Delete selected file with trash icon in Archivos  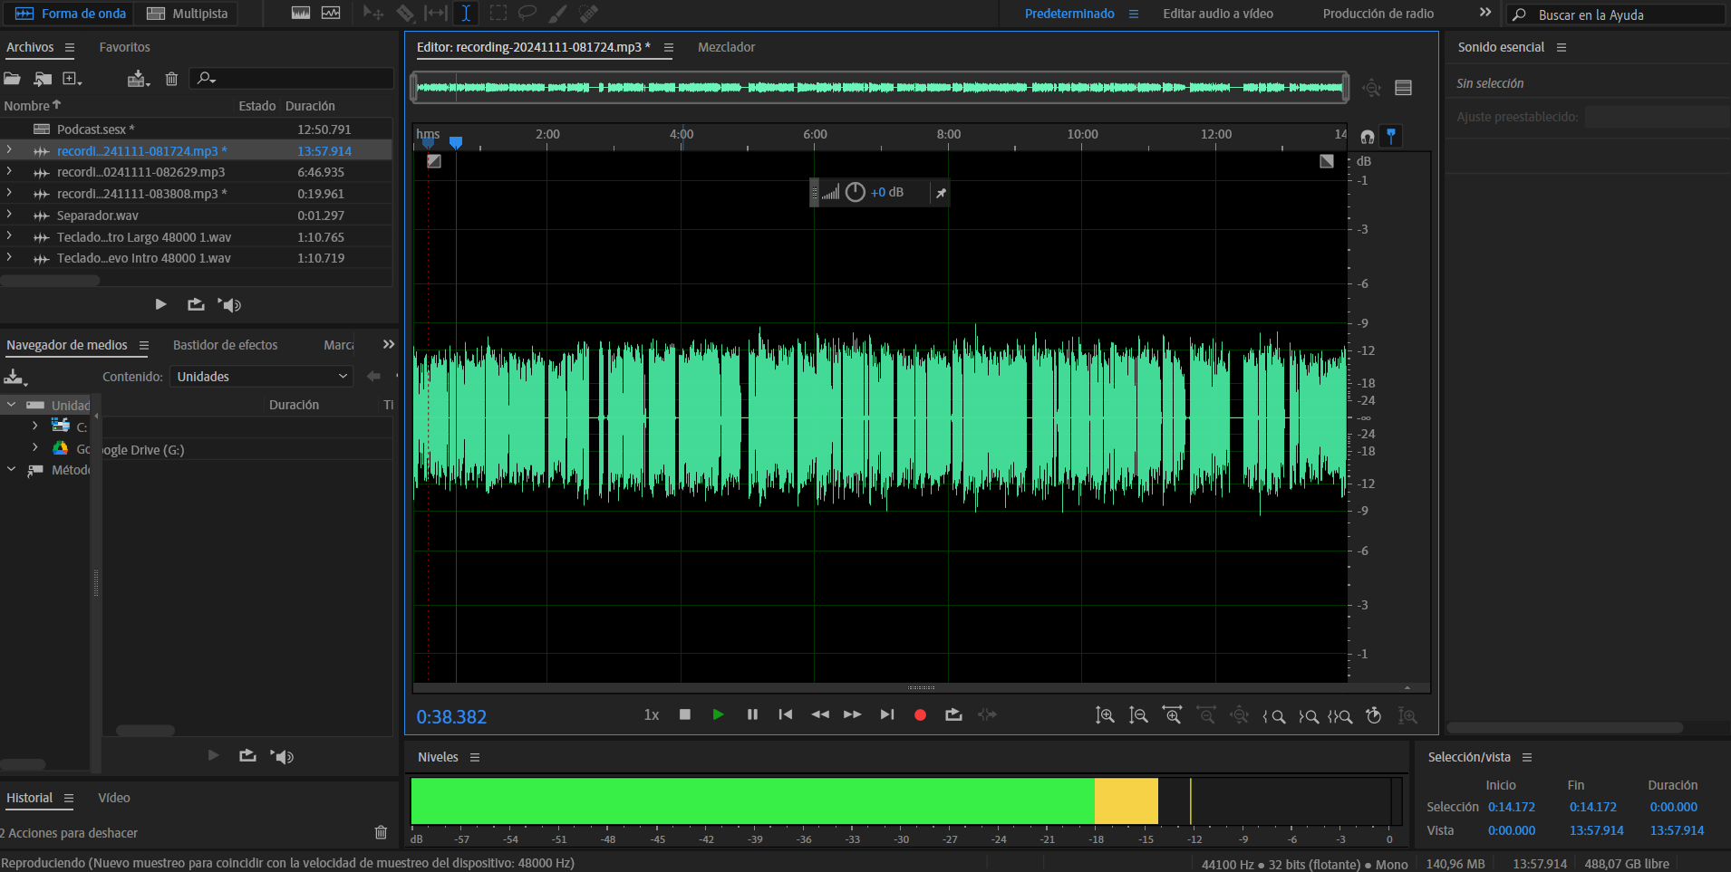(x=171, y=79)
